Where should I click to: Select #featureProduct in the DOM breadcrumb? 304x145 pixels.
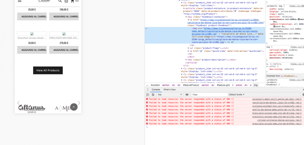coord(191,85)
